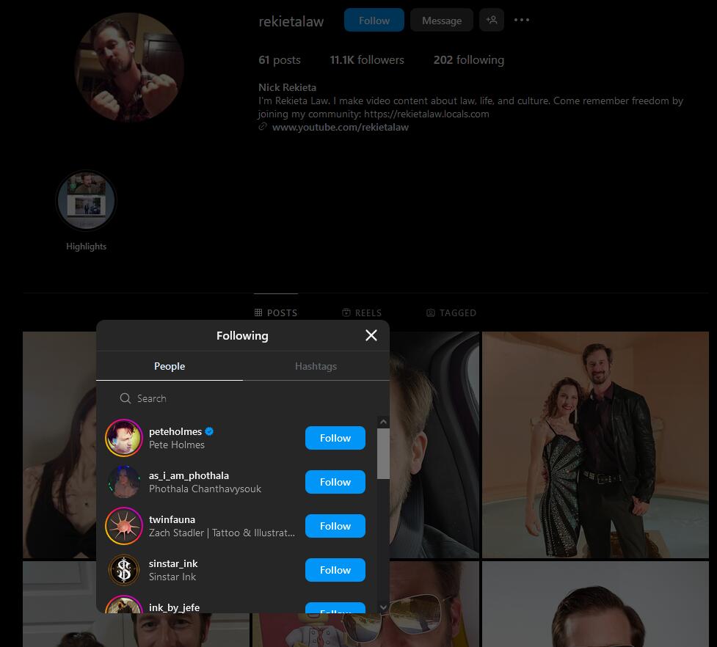The image size is (717, 647).
Task: Open twinfauna profile avatar
Action: coord(124,526)
